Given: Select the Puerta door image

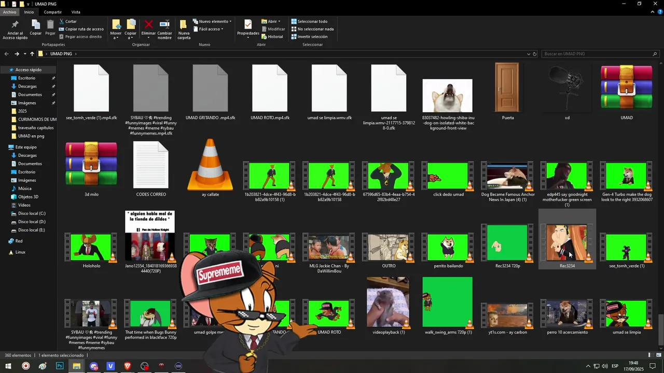Looking at the screenshot, I should coord(507,91).
